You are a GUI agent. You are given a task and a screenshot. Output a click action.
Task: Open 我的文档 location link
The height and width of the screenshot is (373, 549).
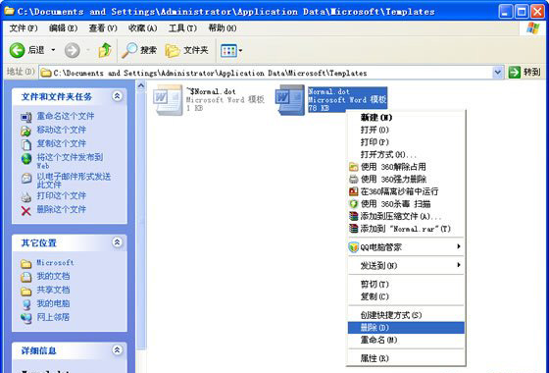53,276
